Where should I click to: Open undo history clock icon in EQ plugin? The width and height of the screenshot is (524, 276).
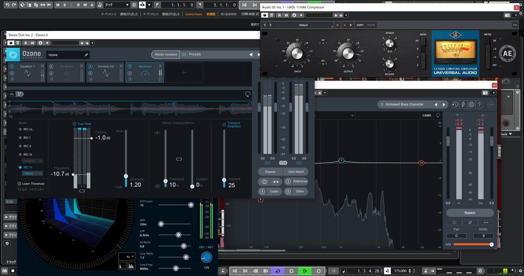tap(455, 105)
